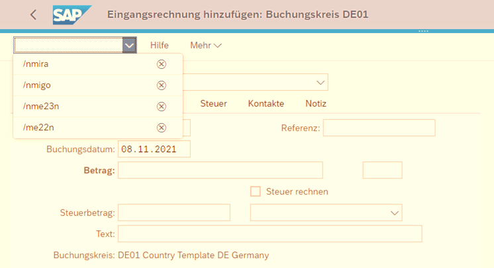Click the Referenz input field

click(x=379, y=128)
